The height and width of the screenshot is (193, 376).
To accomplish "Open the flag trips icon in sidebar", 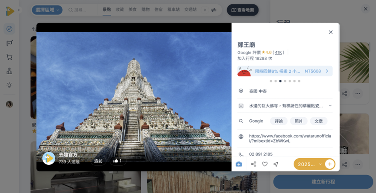I will [x=10, y=43].
